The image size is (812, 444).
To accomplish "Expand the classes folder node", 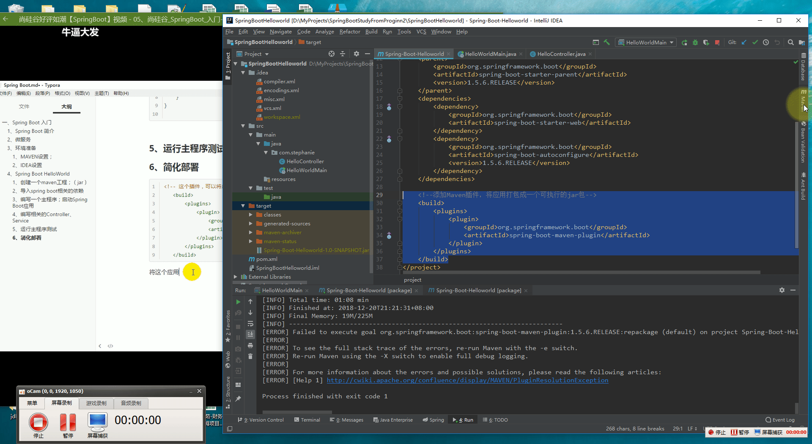I will pyautogui.click(x=251, y=215).
